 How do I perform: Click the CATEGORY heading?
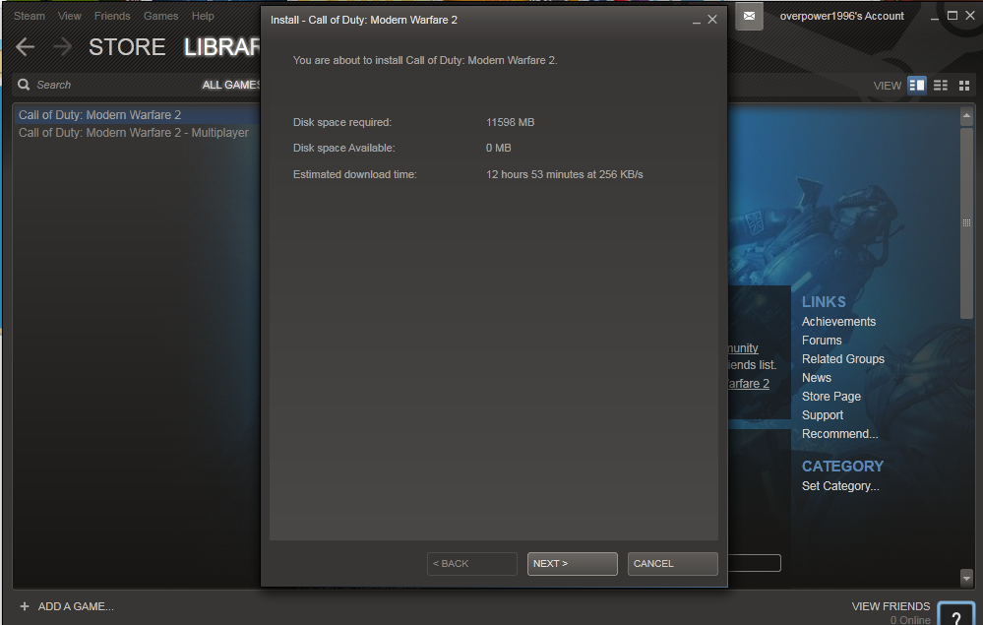pos(842,467)
